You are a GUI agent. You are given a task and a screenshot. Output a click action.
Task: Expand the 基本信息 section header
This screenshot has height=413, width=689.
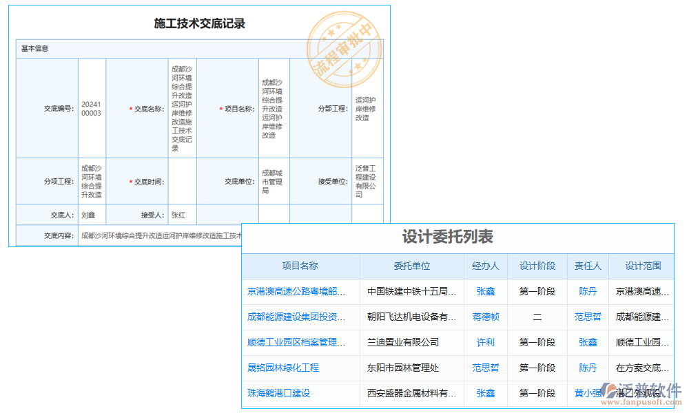(x=34, y=48)
